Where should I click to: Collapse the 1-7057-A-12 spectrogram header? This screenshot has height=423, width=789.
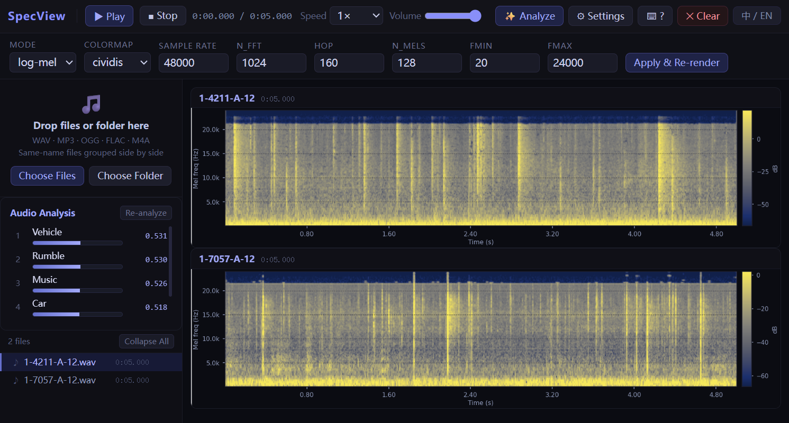pos(486,259)
